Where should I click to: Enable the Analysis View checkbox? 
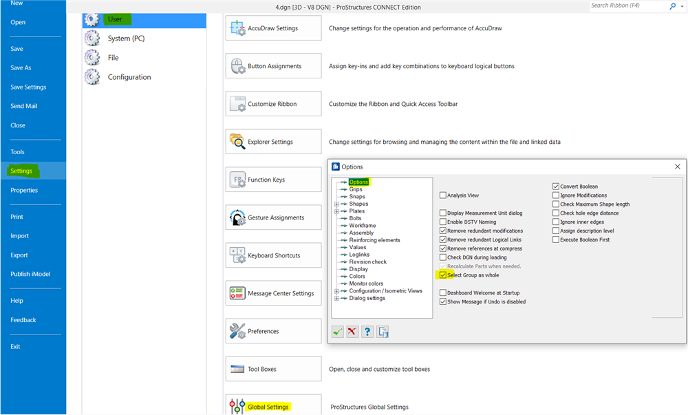pyautogui.click(x=442, y=195)
